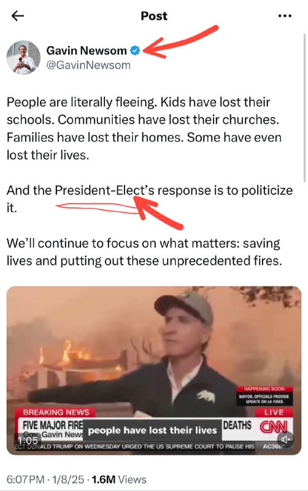This screenshot has height=491, width=308.
Task: Tap the video caption 'people have lost their lives'
Action: click(152, 430)
